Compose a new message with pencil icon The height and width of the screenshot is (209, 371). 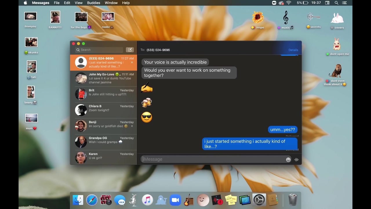pyautogui.click(x=130, y=50)
